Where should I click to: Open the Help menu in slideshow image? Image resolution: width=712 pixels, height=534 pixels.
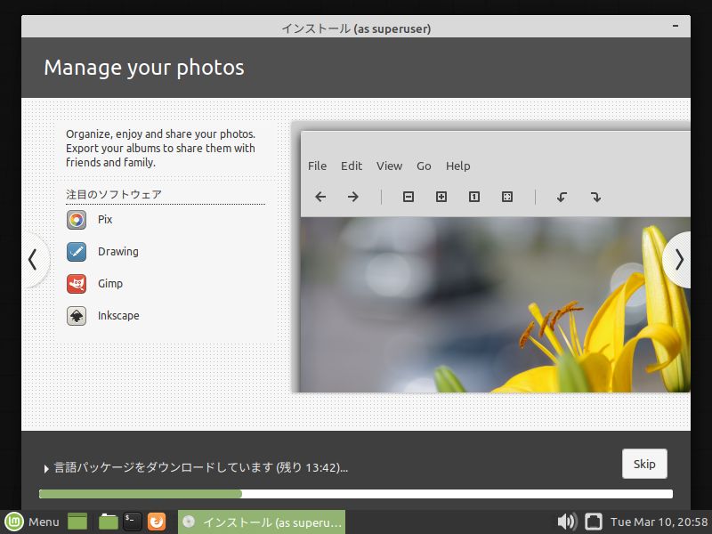pos(457,166)
